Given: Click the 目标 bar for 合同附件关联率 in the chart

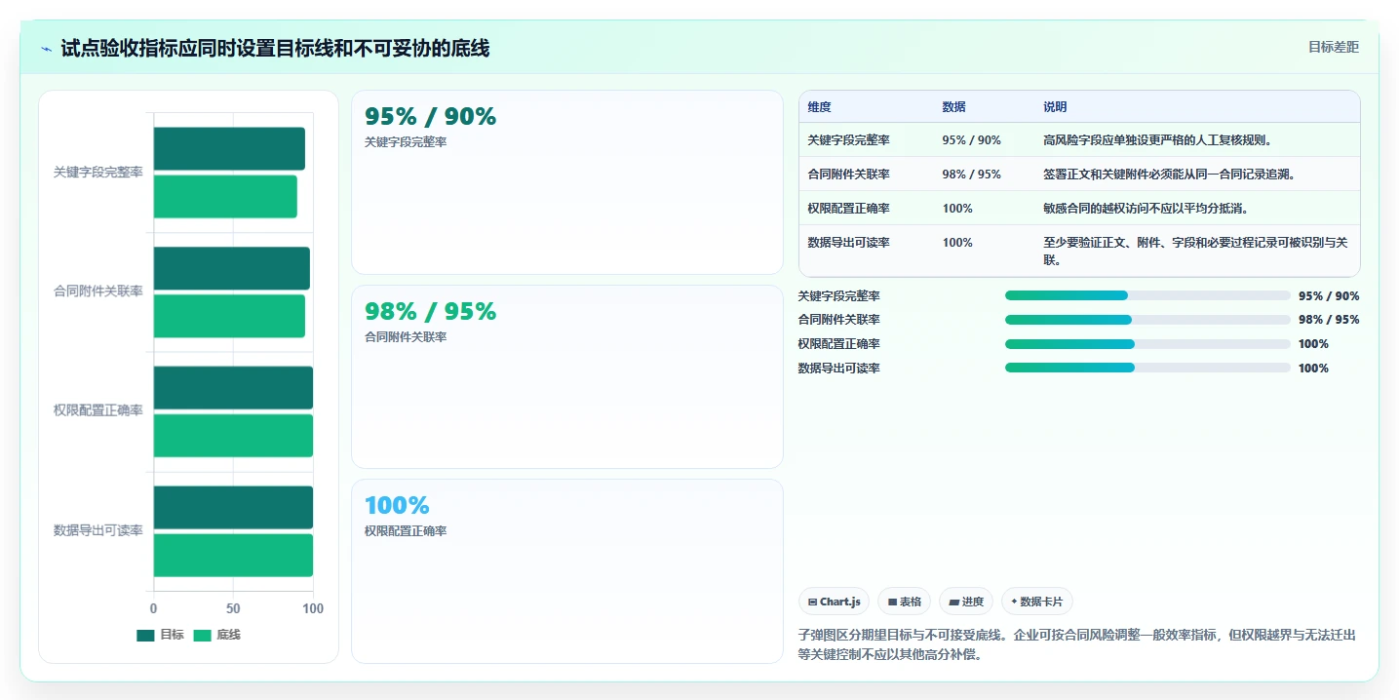Looking at the screenshot, I should click(232, 268).
